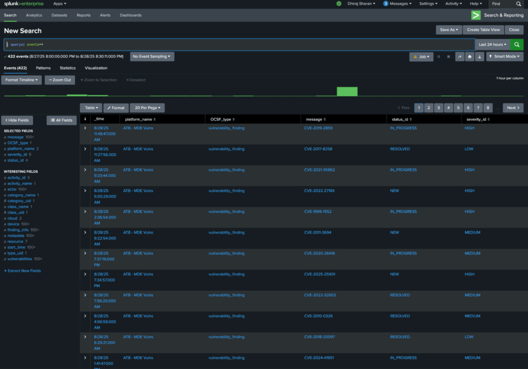Image resolution: width=528 pixels, height=369 pixels.
Task: Sort by status_id column header
Action: click(402, 119)
